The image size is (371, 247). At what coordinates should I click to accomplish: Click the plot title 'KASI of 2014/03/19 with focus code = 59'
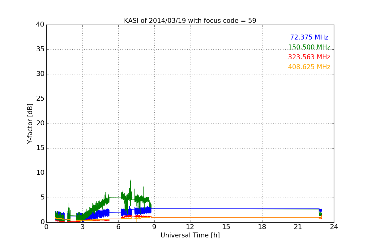point(190,21)
